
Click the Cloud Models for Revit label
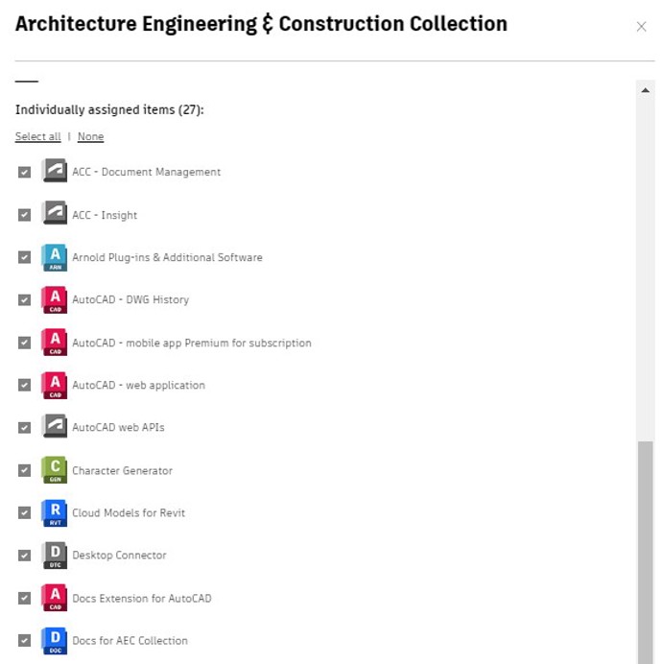tap(129, 512)
